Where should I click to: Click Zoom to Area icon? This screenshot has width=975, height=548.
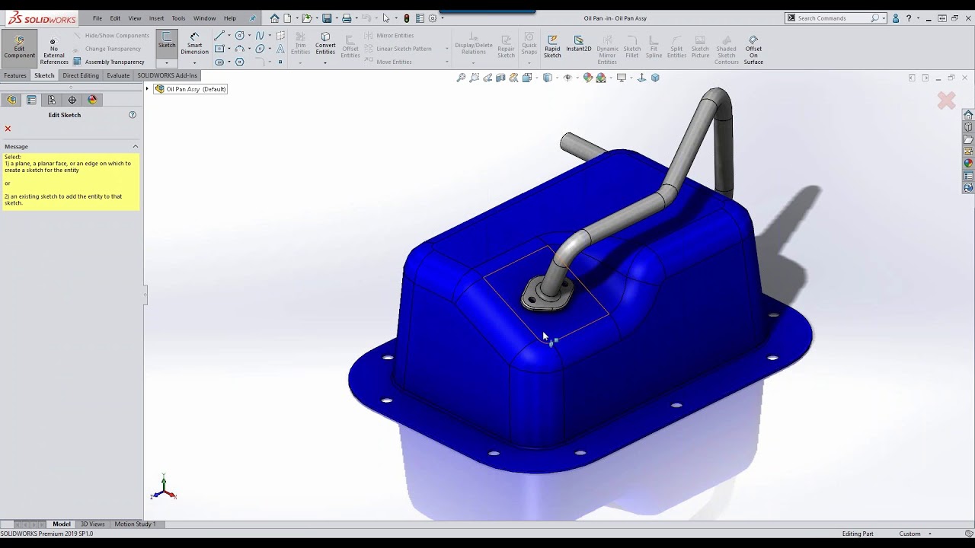[x=475, y=78]
